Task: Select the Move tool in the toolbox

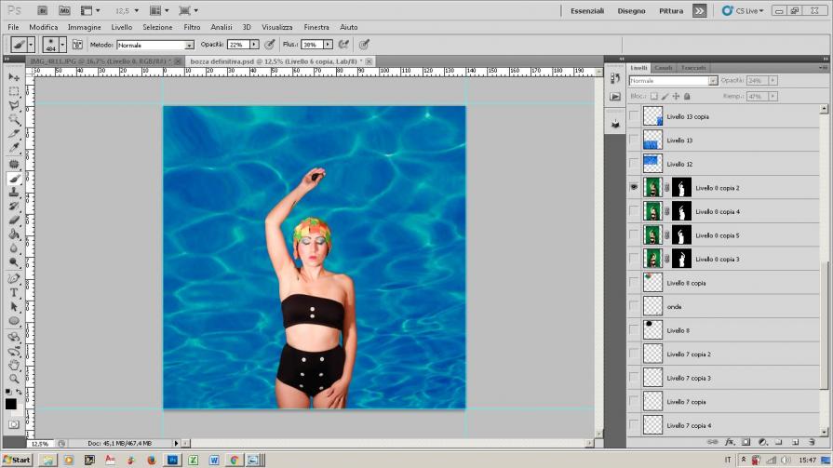Action: (14, 77)
